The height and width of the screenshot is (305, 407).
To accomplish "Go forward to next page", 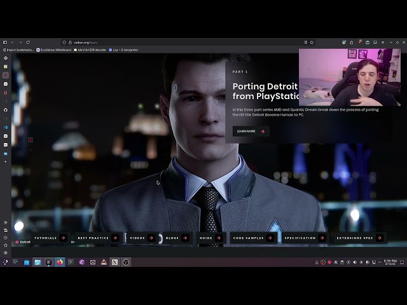I will 20,43.
